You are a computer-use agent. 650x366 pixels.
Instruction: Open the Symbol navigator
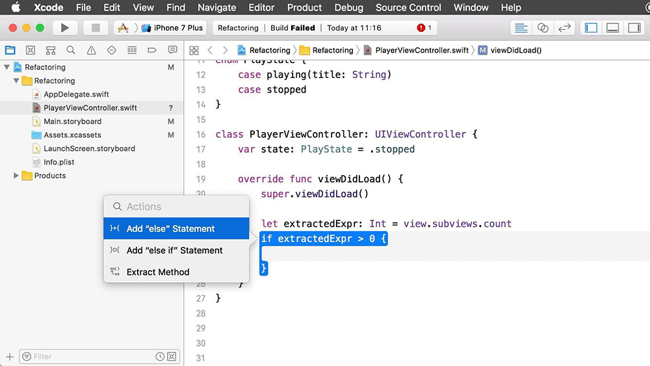coord(51,50)
